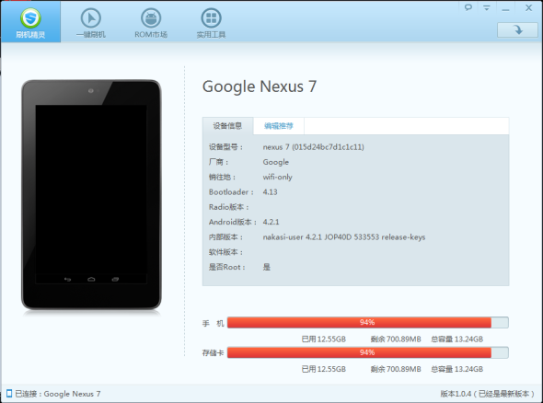Open the ROM市场 tab
Viewport: 543px width, 403px height.
tap(151, 23)
